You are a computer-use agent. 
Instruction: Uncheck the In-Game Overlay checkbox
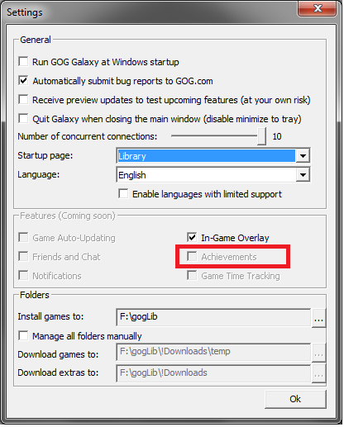tap(192, 237)
